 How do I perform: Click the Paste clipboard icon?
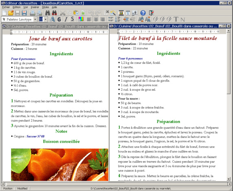(x=76, y=13)
